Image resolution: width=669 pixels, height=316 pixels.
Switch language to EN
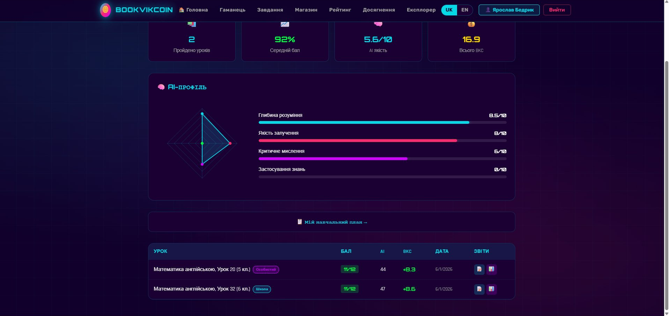[465, 10]
